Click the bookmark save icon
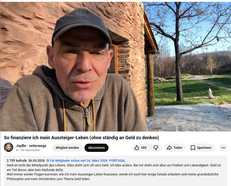 point(193,148)
